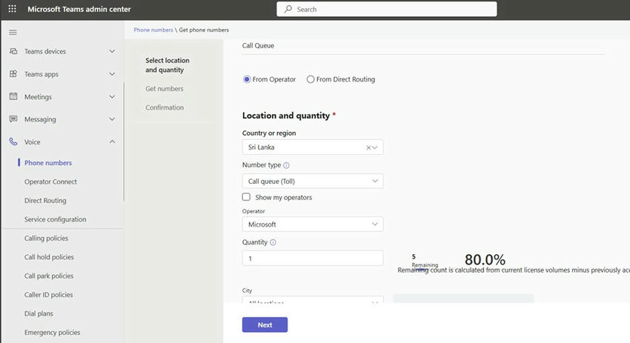The height and width of the screenshot is (343, 630).
Task: Open the app launcher waffle icon
Action: tap(13, 9)
